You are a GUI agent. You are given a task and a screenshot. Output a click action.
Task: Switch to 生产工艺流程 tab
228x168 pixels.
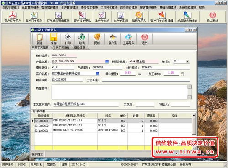pos(61,48)
